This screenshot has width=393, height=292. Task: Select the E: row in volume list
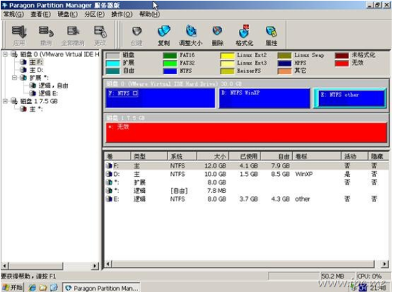coord(246,199)
